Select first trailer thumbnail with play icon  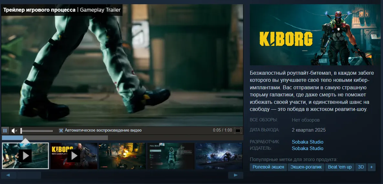(x=25, y=156)
